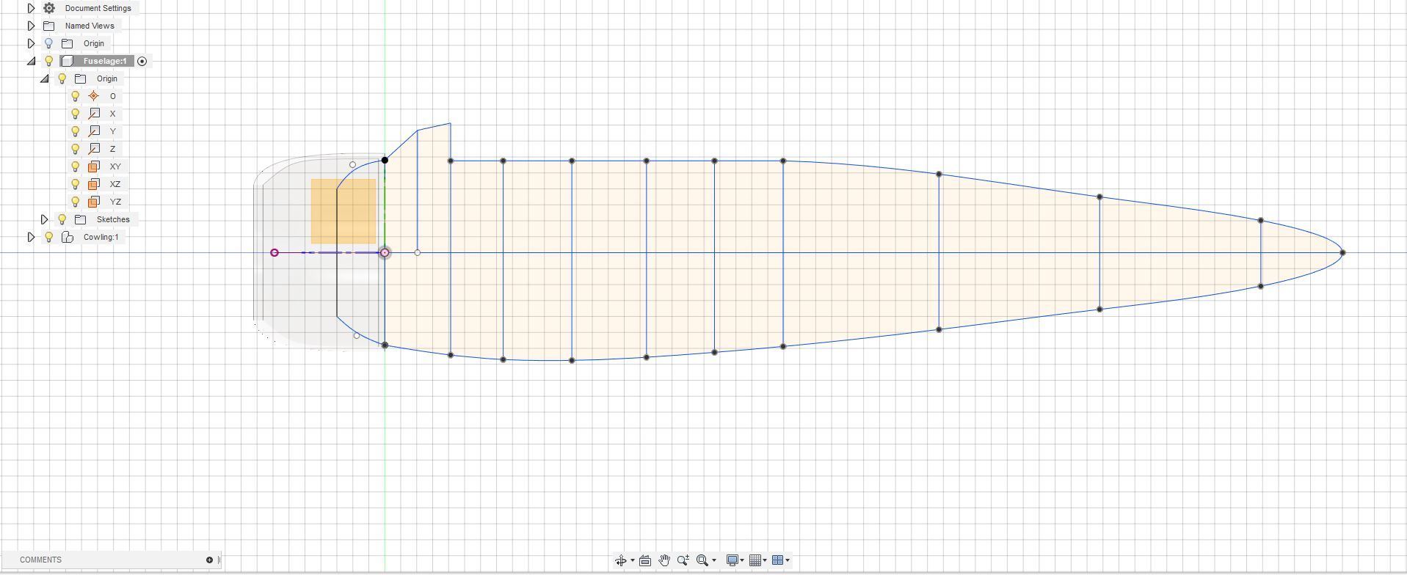Open Display Settings monitor icon
The width and height of the screenshot is (1407, 575).
(732, 561)
